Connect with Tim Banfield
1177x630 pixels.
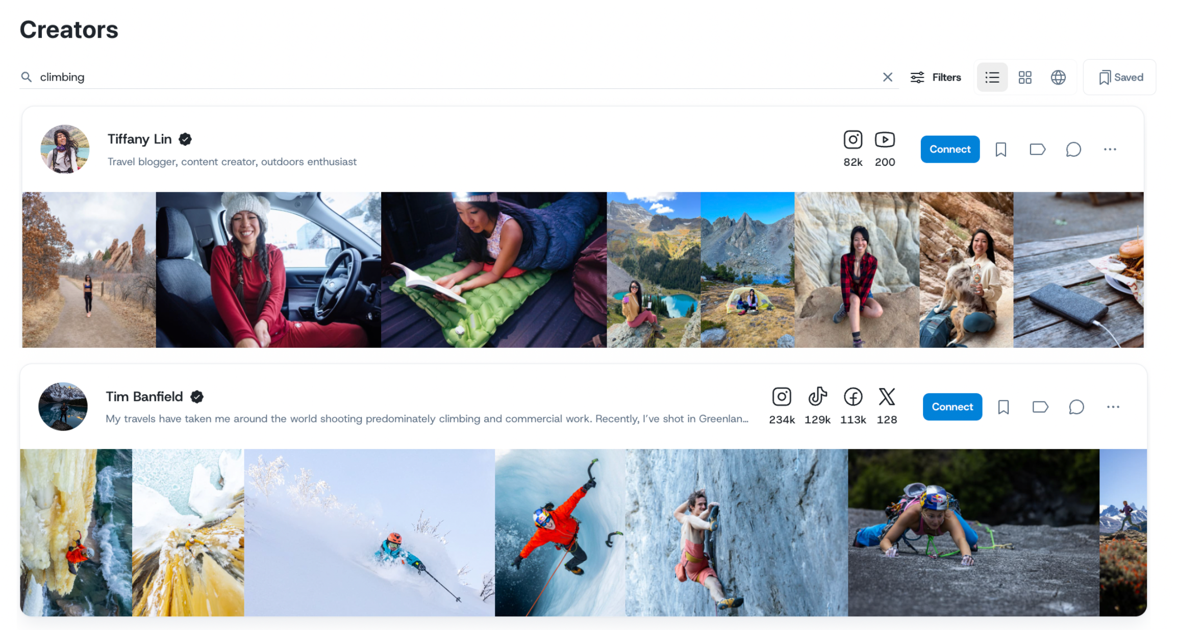951,407
